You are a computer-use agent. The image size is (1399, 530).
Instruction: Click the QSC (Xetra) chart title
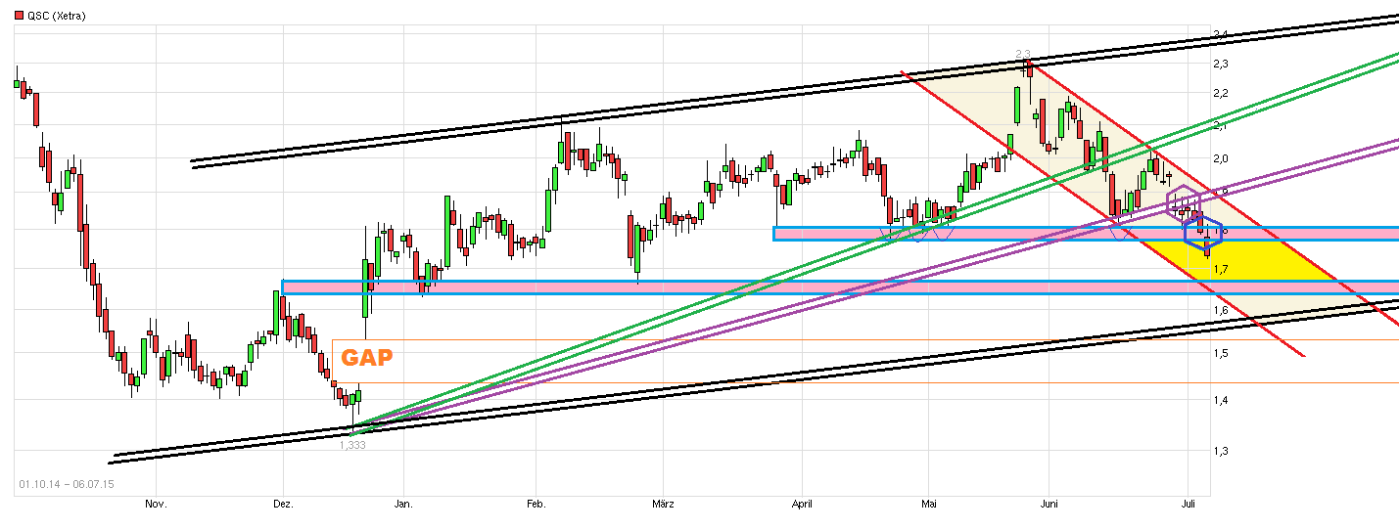pos(56,16)
